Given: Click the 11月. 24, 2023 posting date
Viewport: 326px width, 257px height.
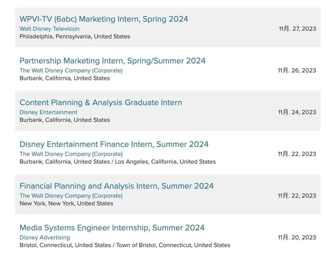Looking at the screenshot, I should 297,112.
